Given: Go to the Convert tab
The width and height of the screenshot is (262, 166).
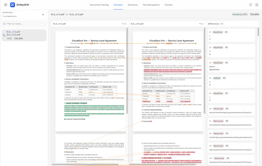Looking at the screenshot, I should coord(169,5).
